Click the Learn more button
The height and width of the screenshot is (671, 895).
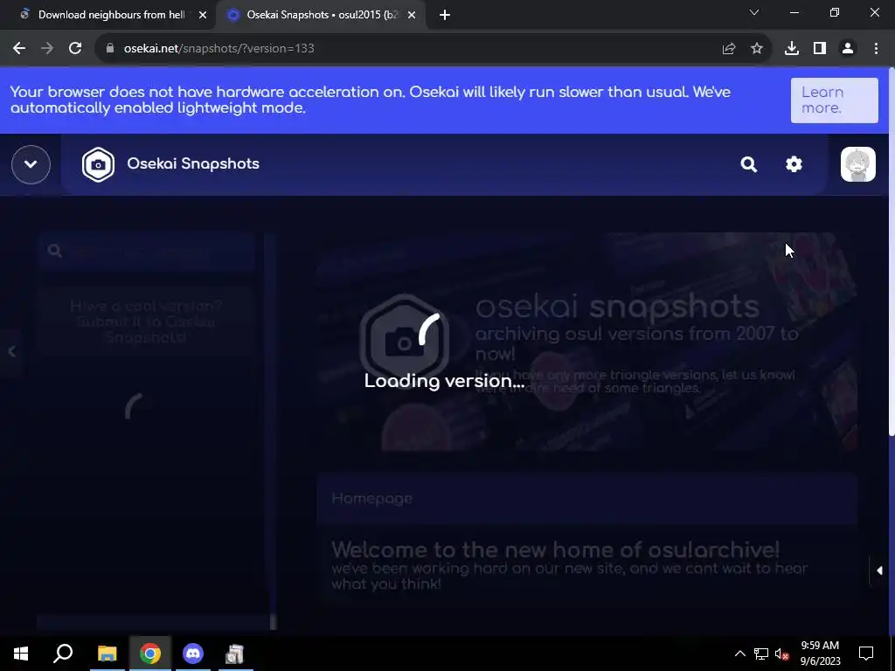point(834,100)
